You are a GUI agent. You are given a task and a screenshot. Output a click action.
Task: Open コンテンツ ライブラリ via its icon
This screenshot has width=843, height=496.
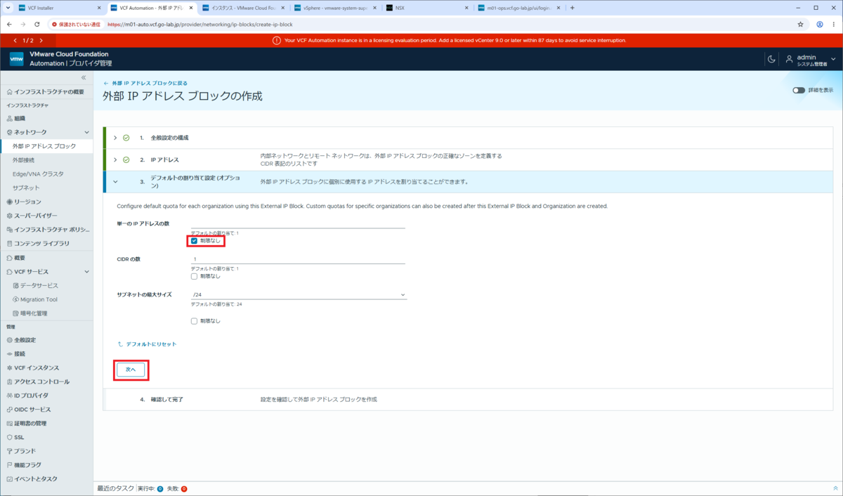tap(9, 243)
